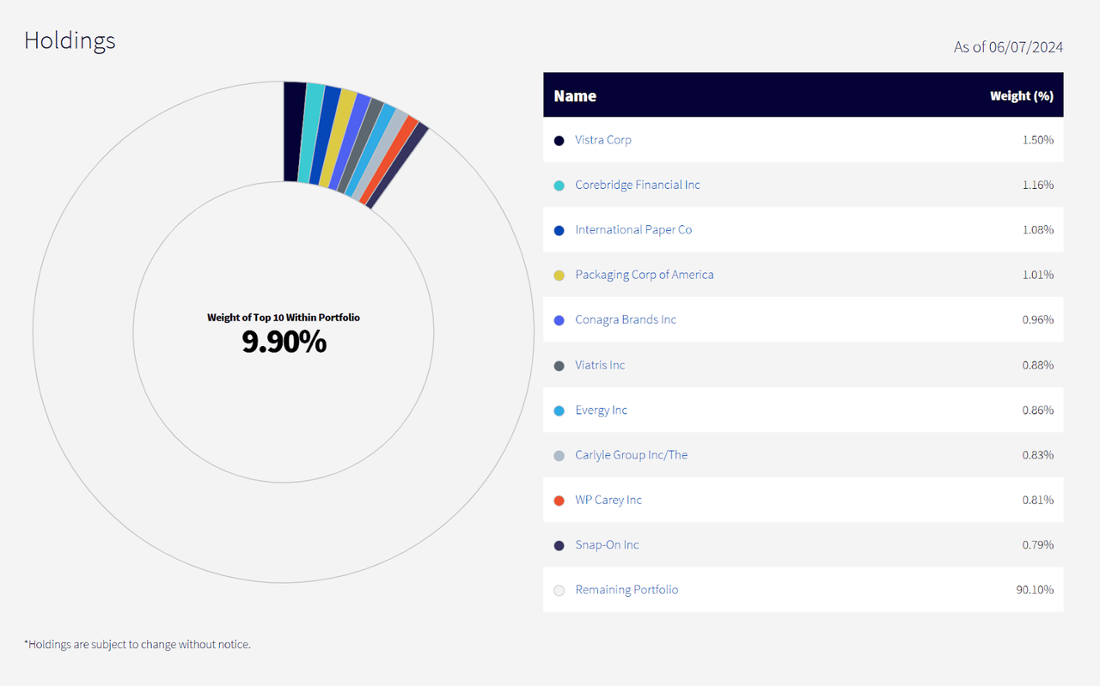The image size is (1100, 686).
Task: Click the Evergy light blue legend dot
Action: (559, 410)
